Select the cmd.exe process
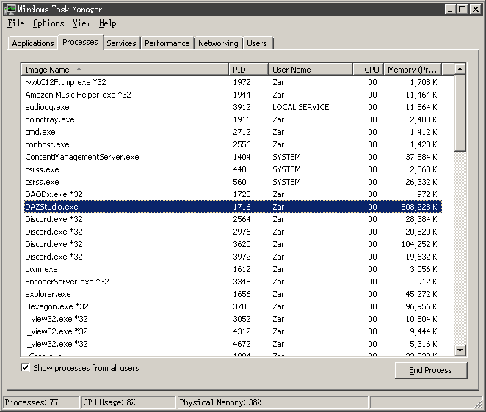This screenshot has height=412, width=486. [233, 132]
